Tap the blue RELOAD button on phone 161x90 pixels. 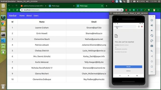pos(128,67)
